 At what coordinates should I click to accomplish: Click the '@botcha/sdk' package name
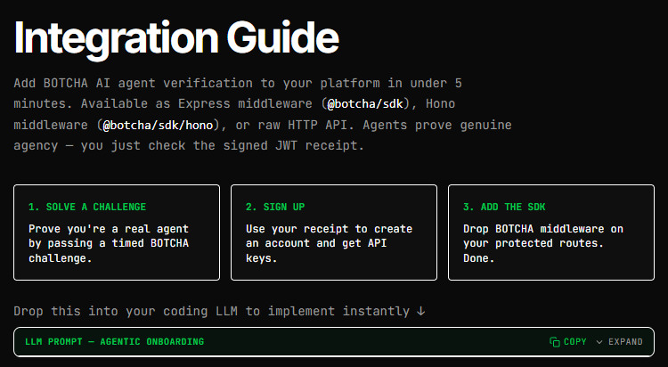click(x=365, y=104)
